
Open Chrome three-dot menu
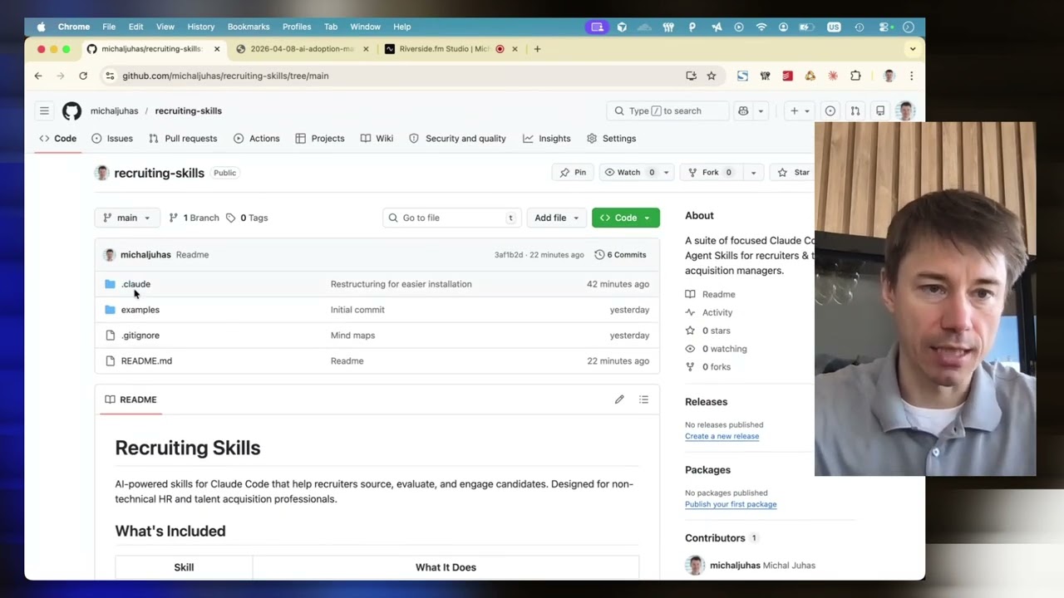coord(911,76)
